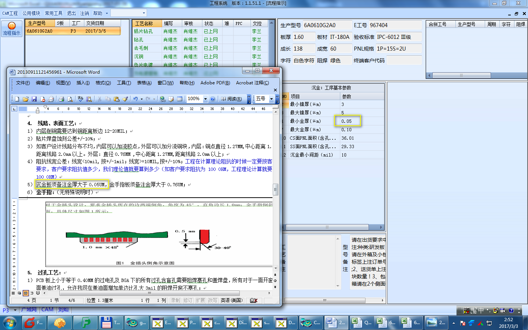Click the 工艺名称 column header

point(147,23)
